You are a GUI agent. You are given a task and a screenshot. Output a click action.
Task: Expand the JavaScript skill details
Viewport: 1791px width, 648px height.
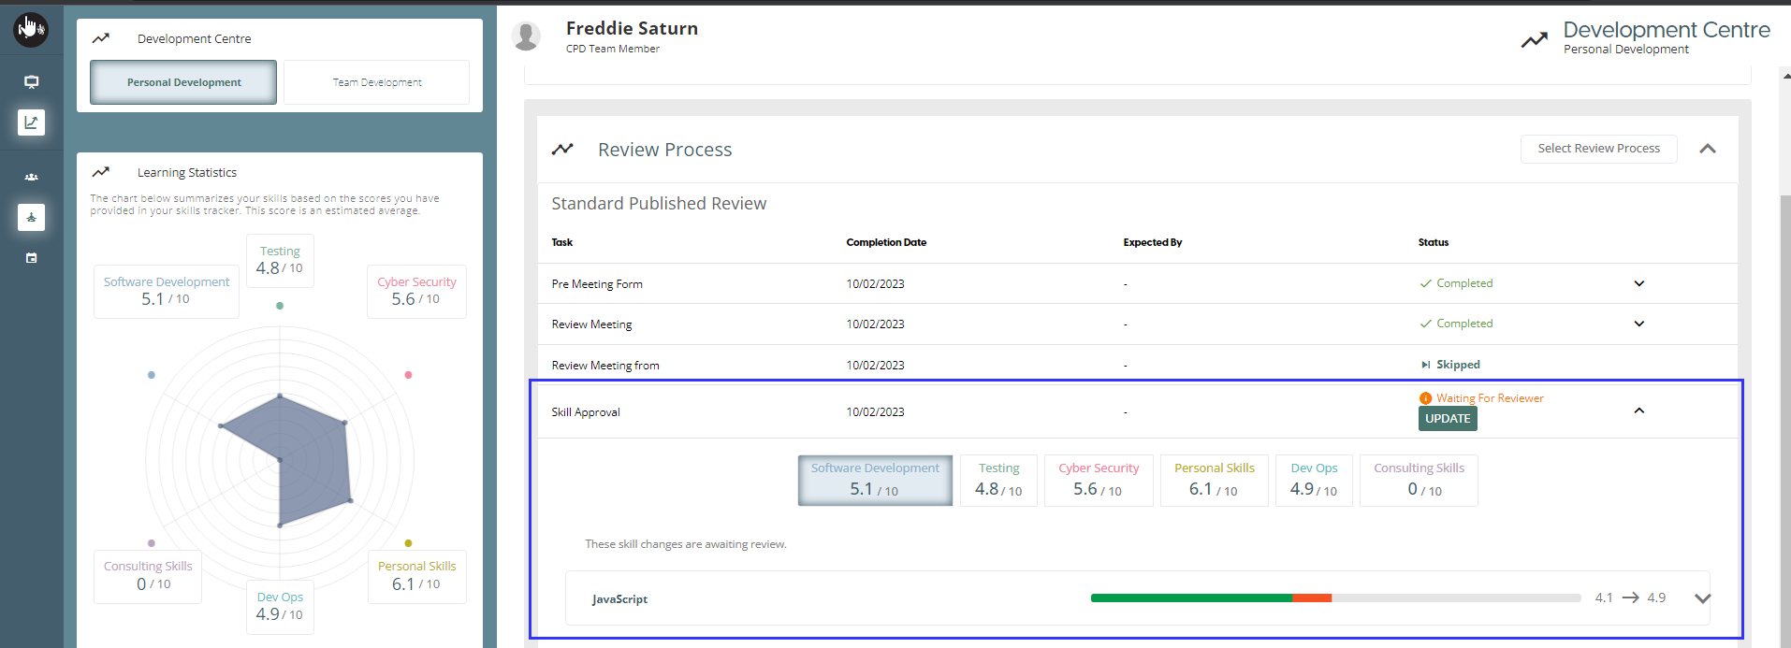(x=1702, y=598)
